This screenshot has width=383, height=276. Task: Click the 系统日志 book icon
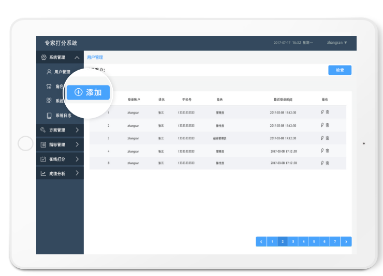pyautogui.click(x=49, y=116)
